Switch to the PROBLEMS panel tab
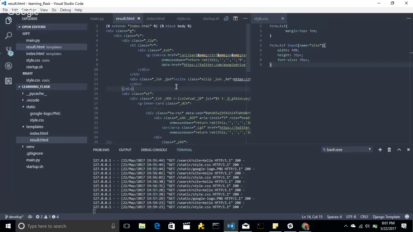413x232 pixels. pyautogui.click(x=101, y=150)
